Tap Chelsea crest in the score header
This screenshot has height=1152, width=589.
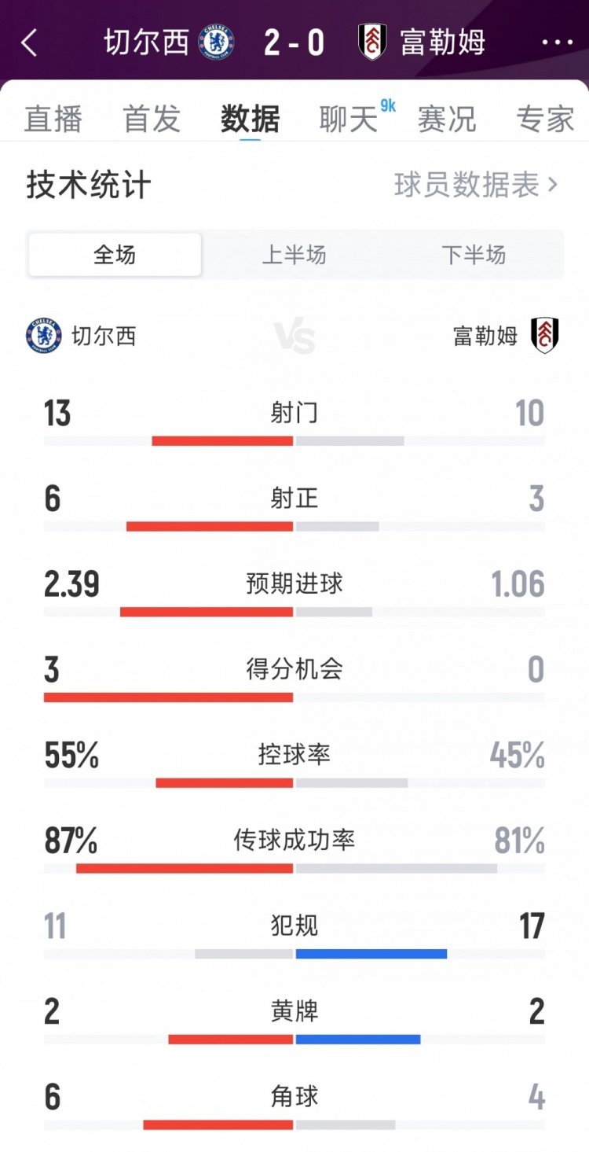tap(216, 42)
